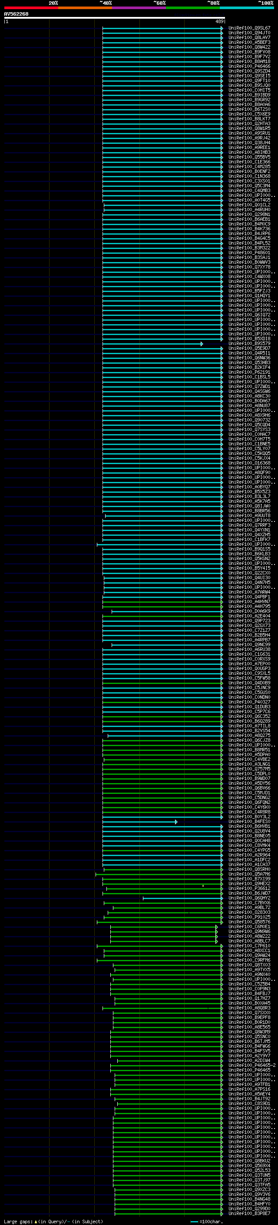The width and height of the screenshot is (278, 1225).
Task: Click the cyan ~100% identity legend segment
Action: point(247,8)
